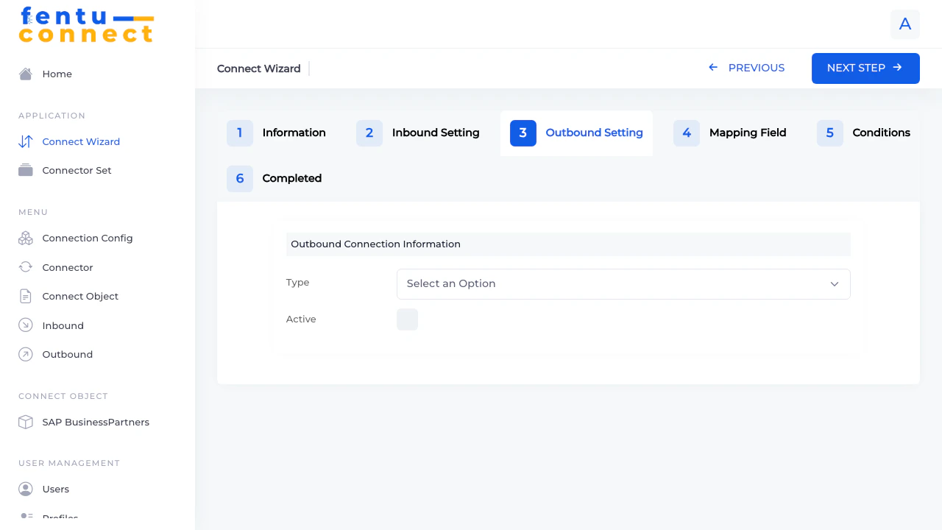
Task: Open the Connection Config icon
Action: coord(25,238)
